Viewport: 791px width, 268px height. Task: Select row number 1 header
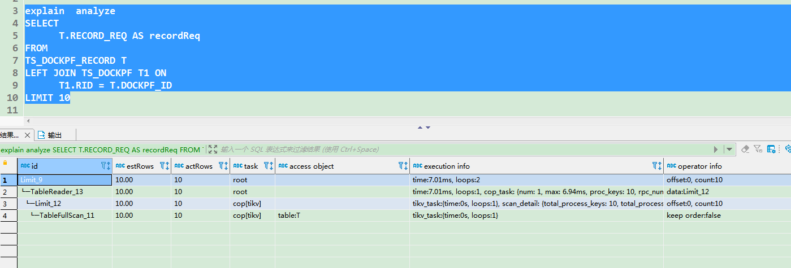click(x=8, y=180)
